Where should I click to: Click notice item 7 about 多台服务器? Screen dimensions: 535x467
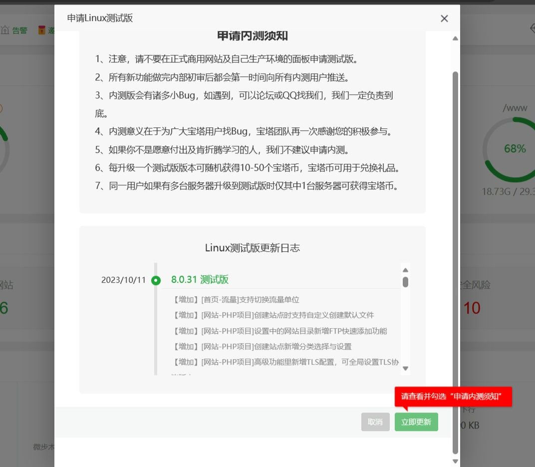tap(247, 186)
